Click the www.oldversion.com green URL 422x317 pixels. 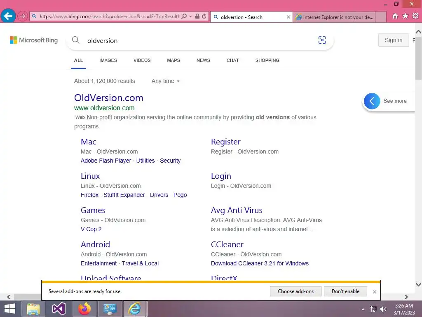click(x=104, y=108)
